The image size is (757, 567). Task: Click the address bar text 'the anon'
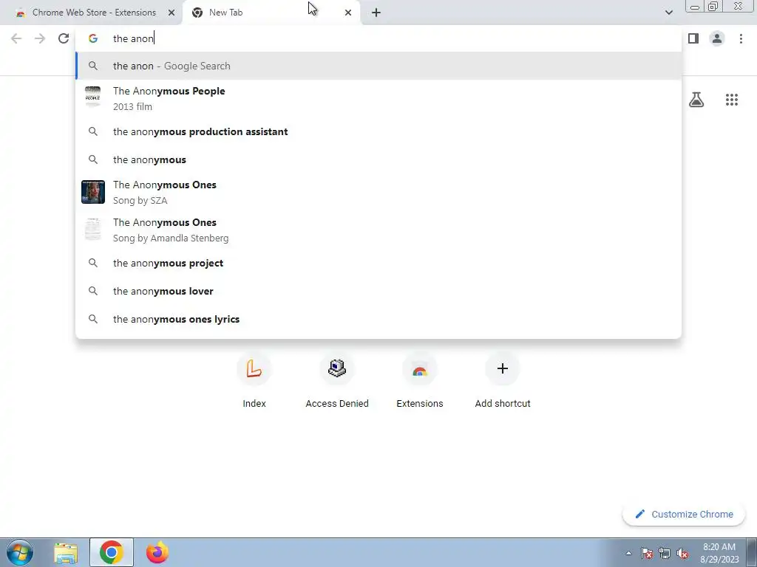point(133,38)
